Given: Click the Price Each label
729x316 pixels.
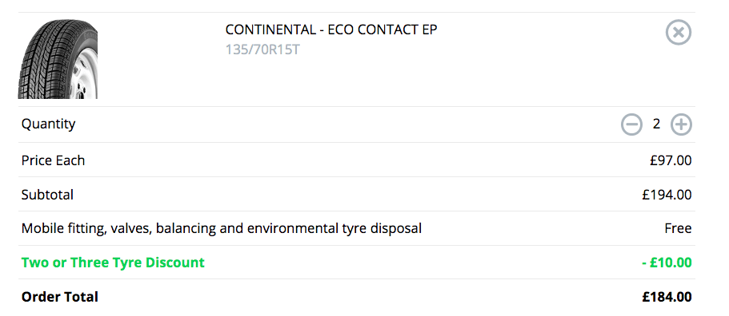Looking at the screenshot, I should click(x=53, y=160).
